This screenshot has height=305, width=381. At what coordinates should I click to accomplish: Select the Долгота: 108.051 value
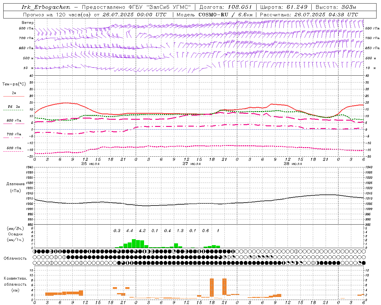(226, 7)
